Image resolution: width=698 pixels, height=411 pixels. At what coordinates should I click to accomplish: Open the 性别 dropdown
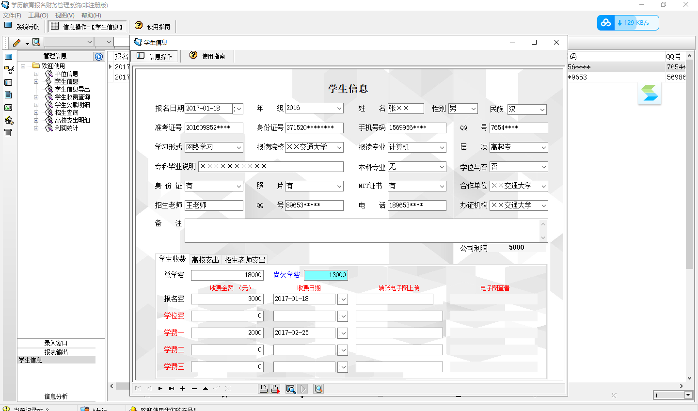click(x=474, y=109)
